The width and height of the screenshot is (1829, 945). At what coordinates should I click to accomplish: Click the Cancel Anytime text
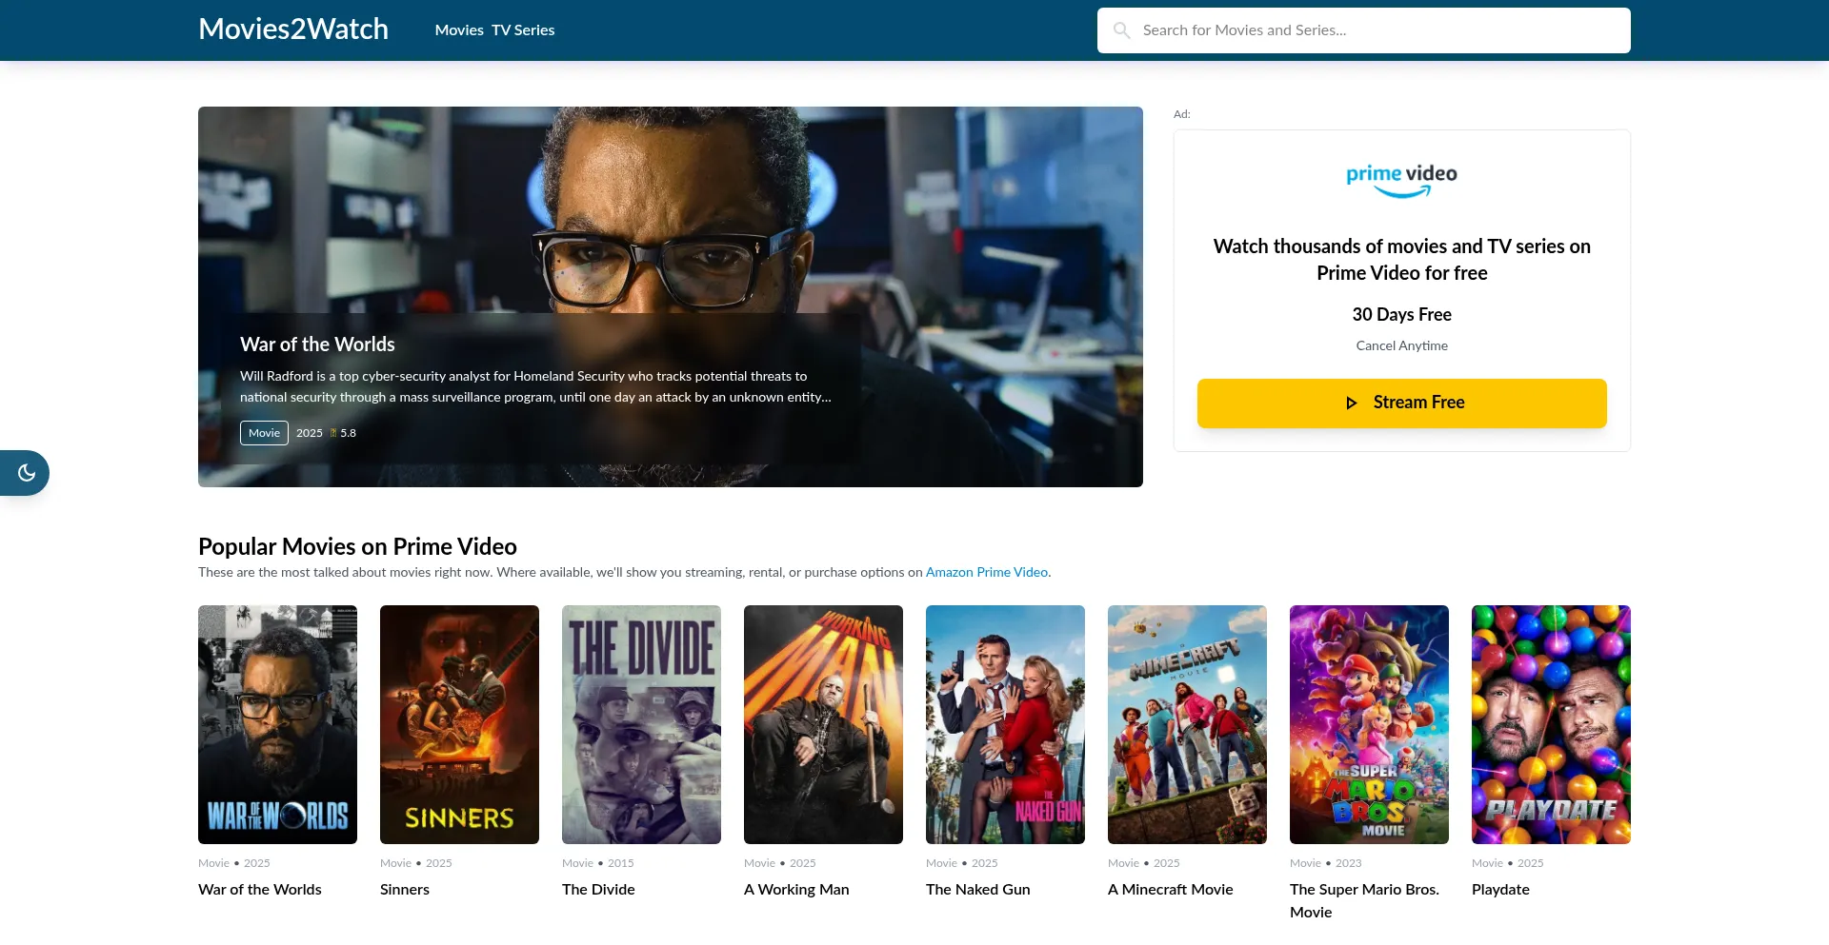[1401, 346]
